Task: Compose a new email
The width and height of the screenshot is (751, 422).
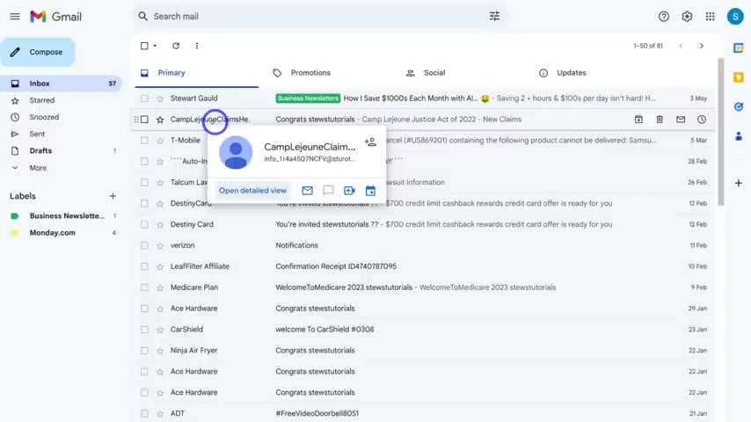Action: [38, 52]
